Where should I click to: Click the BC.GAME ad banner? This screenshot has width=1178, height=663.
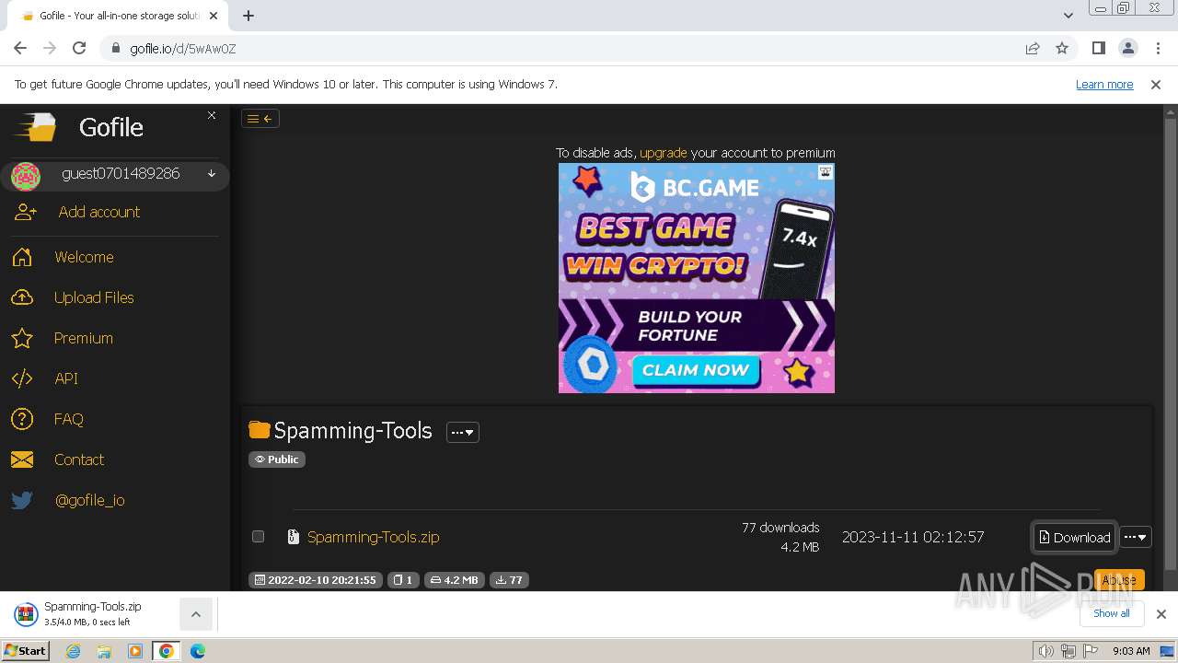(697, 278)
